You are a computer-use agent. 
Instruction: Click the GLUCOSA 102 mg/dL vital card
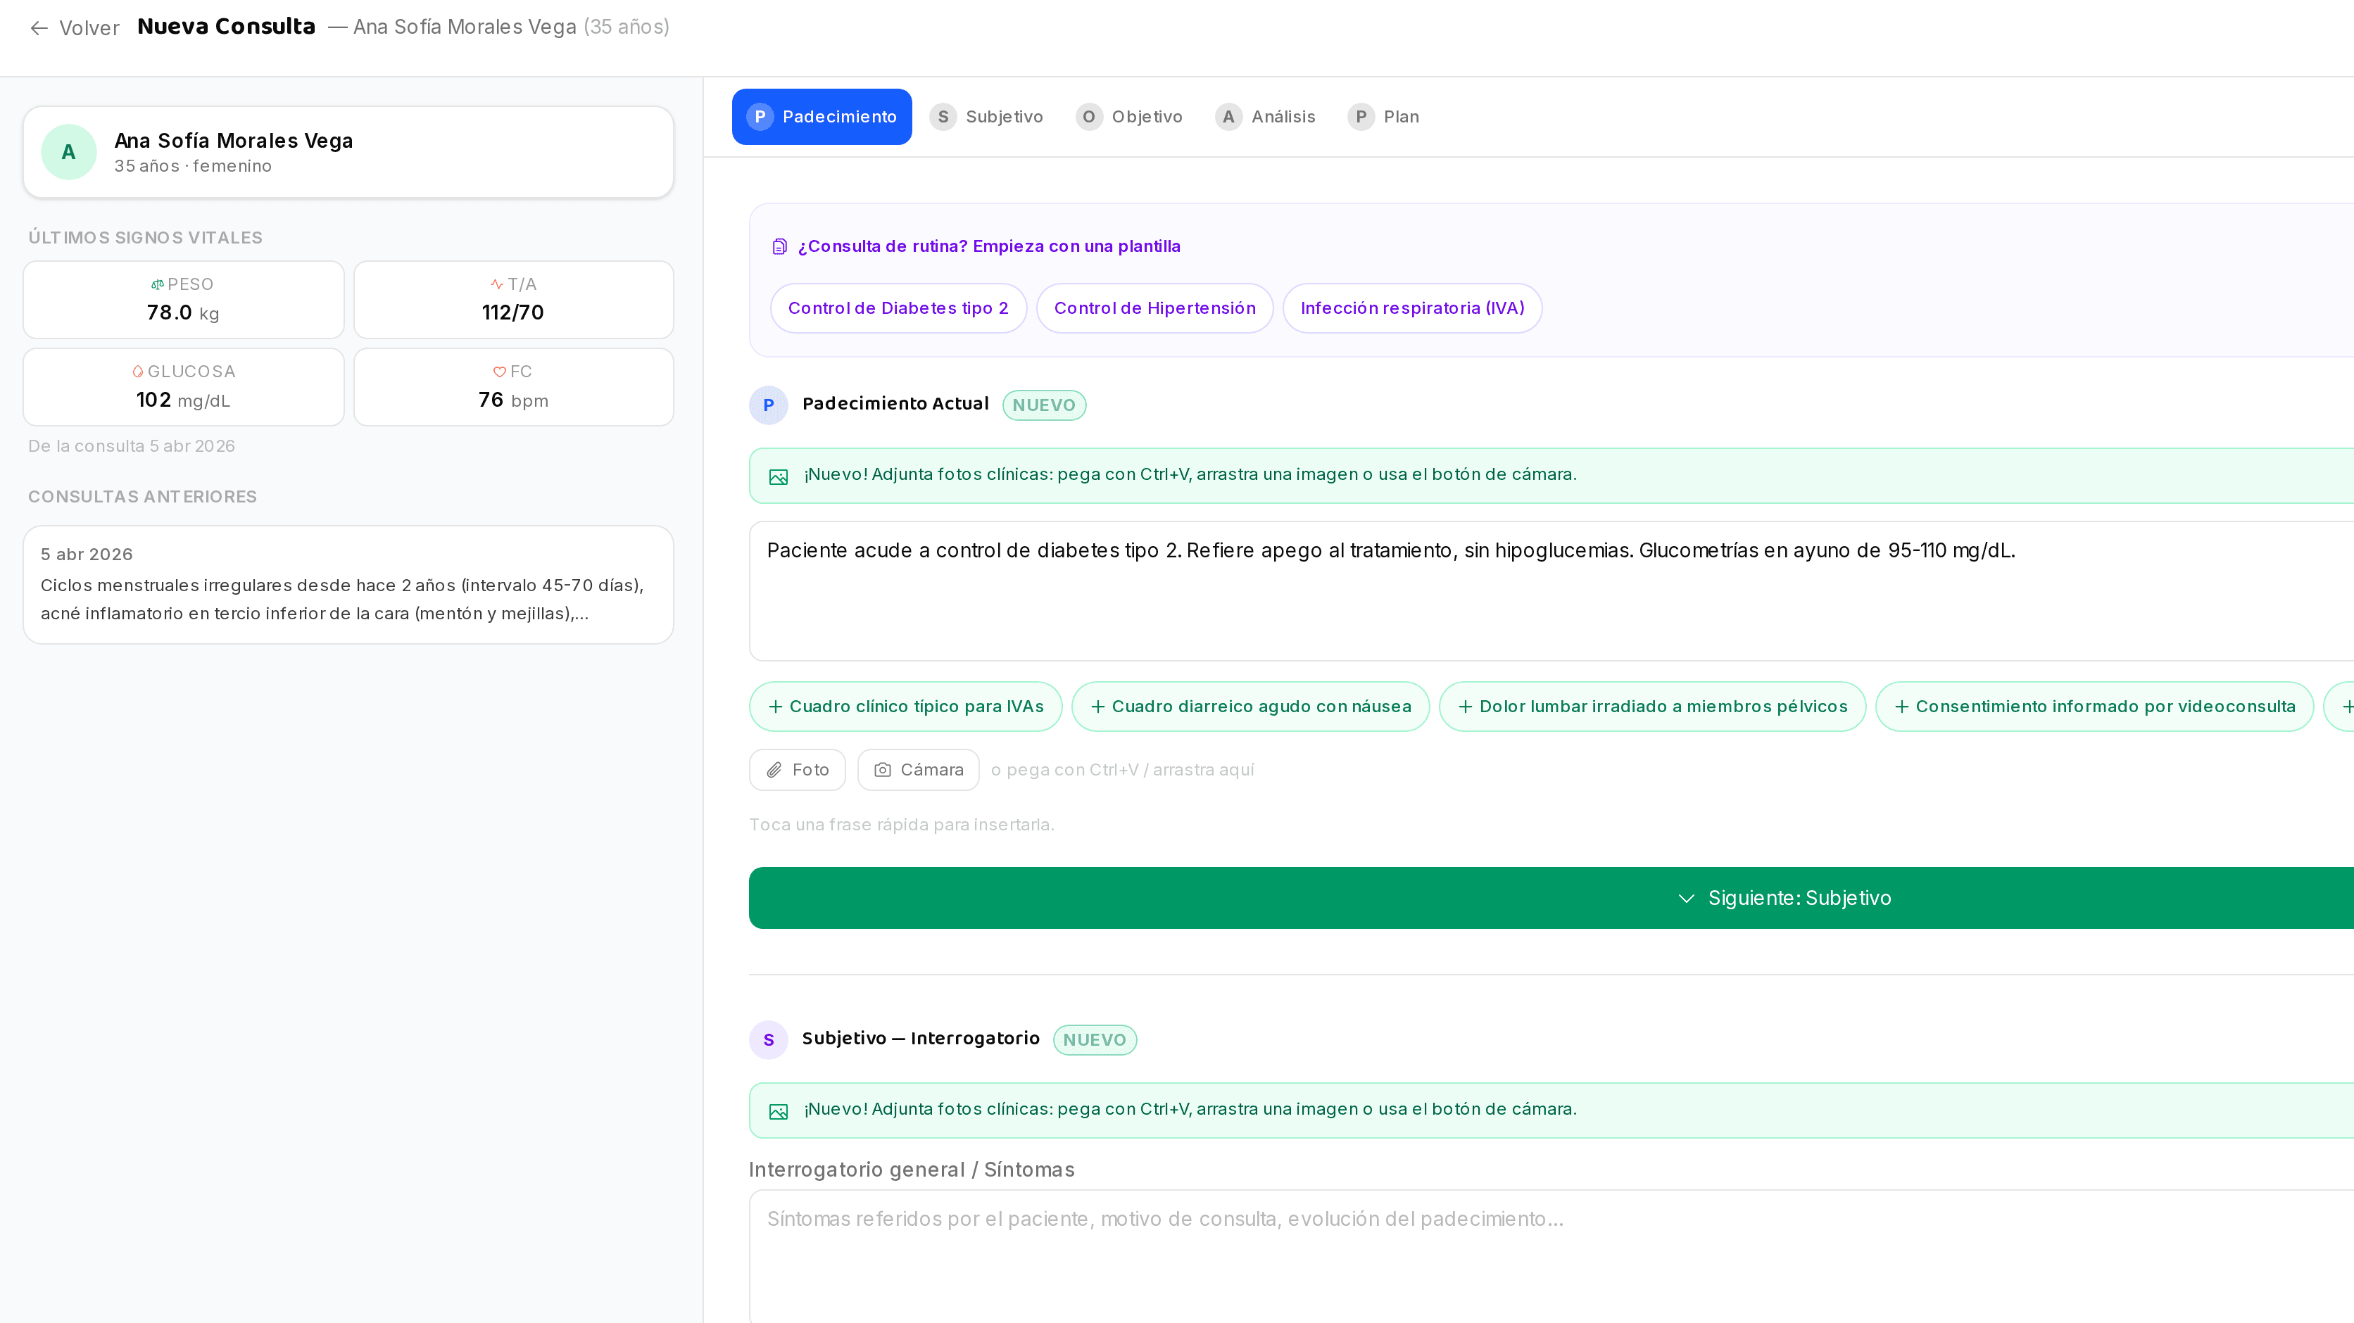[x=184, y=387]
